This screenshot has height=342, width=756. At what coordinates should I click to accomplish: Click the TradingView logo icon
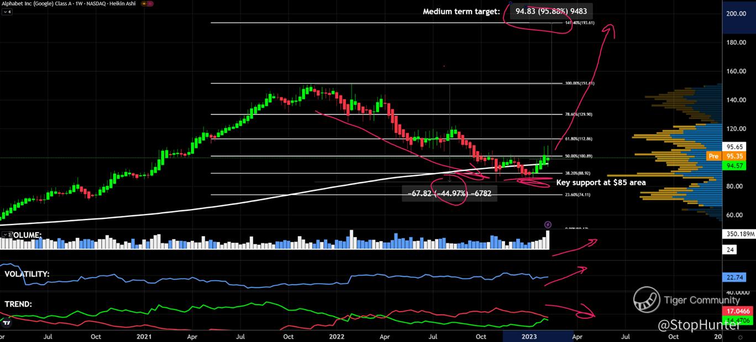tap(7, 322)
